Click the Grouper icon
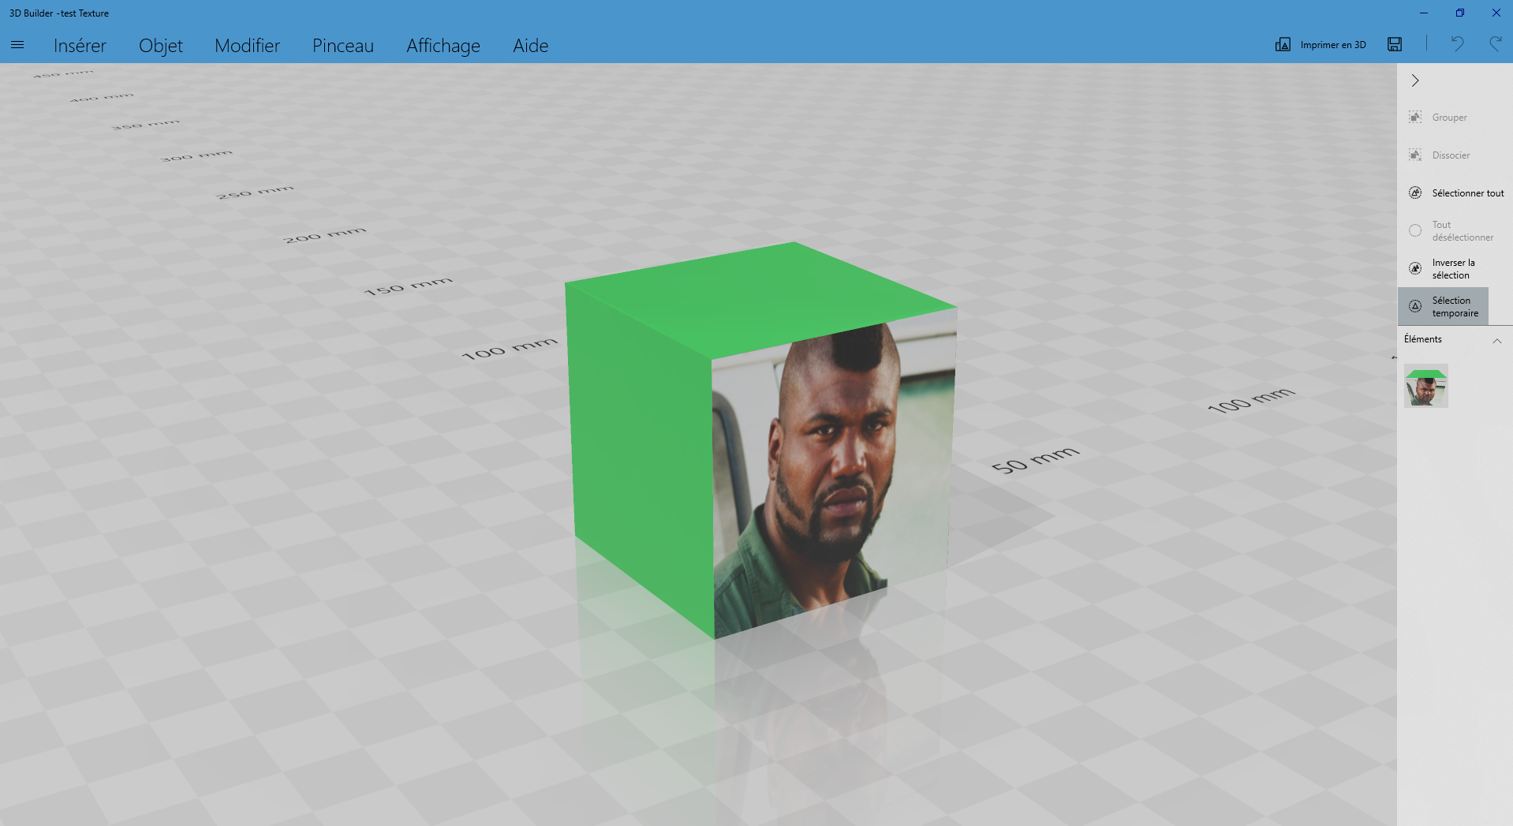The height and width of the screenshot is (826, 1513). coord(1415,117)
